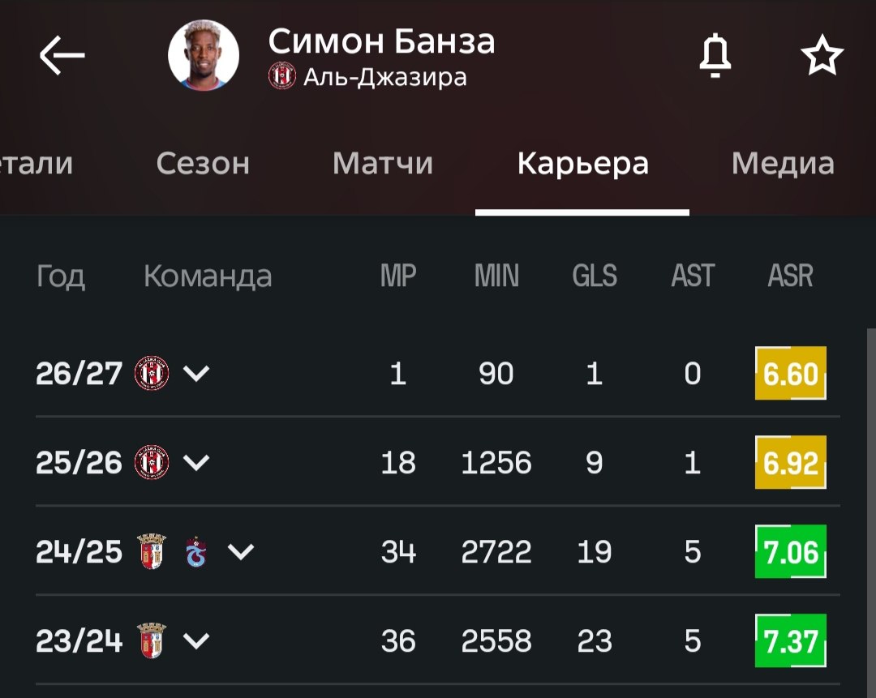This screenshot has height=698, width=876.
Task: Tap Braga crest in 24/25 row
Action: [x=152, y=552]
